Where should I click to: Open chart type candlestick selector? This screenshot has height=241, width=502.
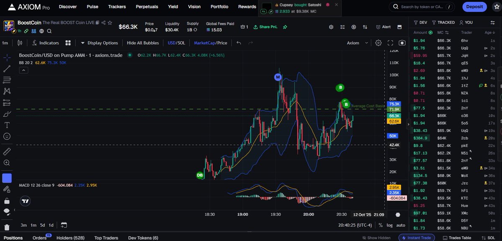(20, 43)
